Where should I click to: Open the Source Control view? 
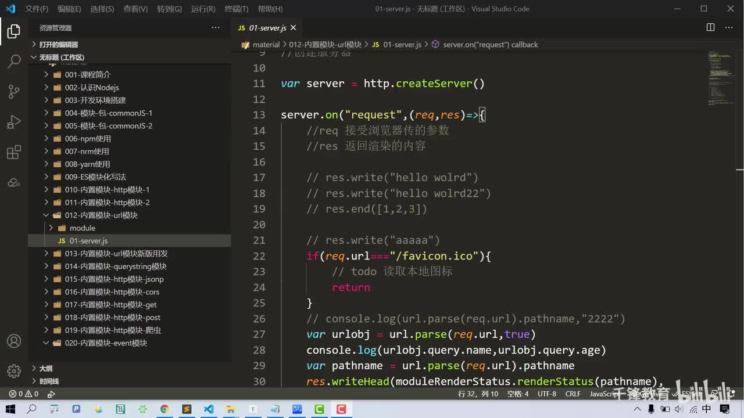click(x=14, y=92)
